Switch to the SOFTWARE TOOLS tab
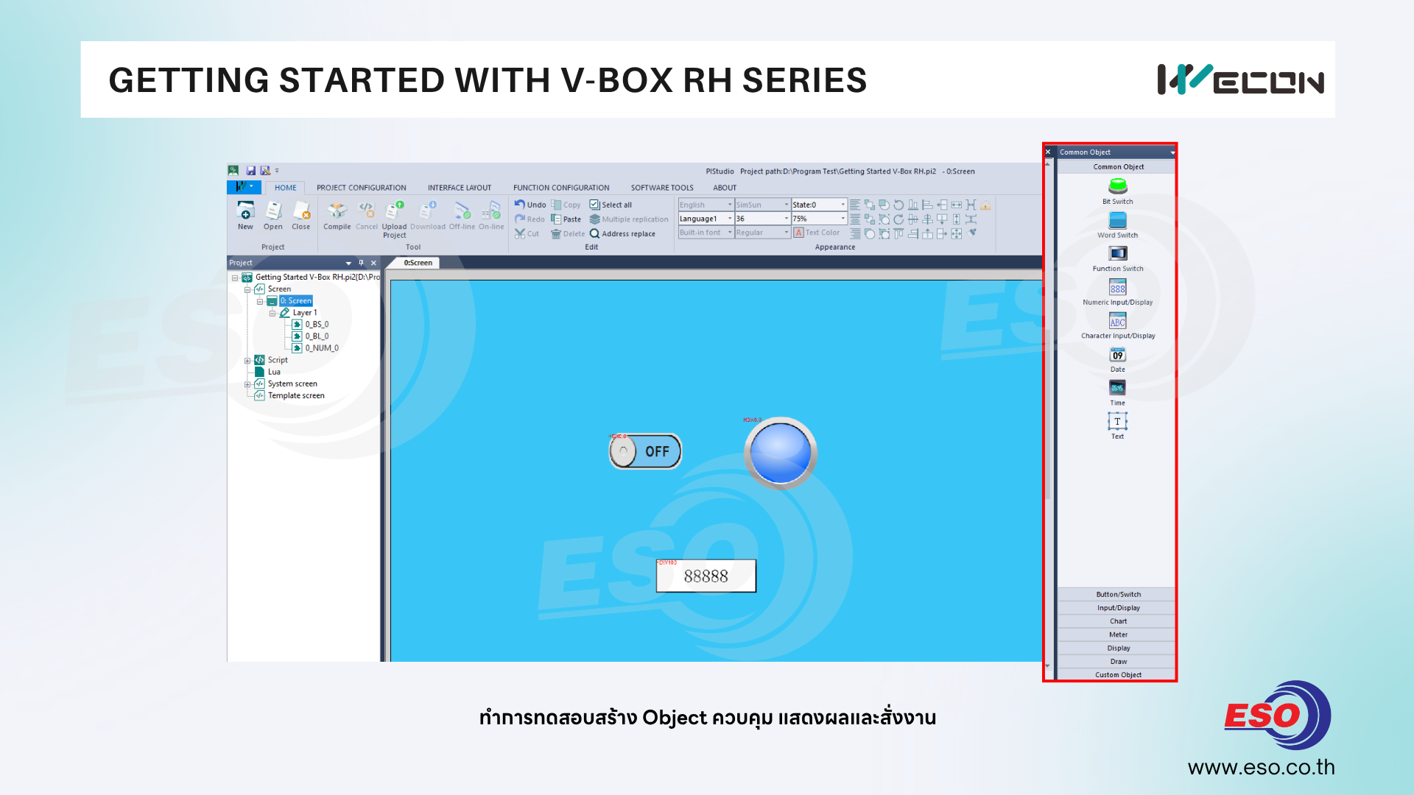Screen dimensions: 1414x795 point(661,188)
